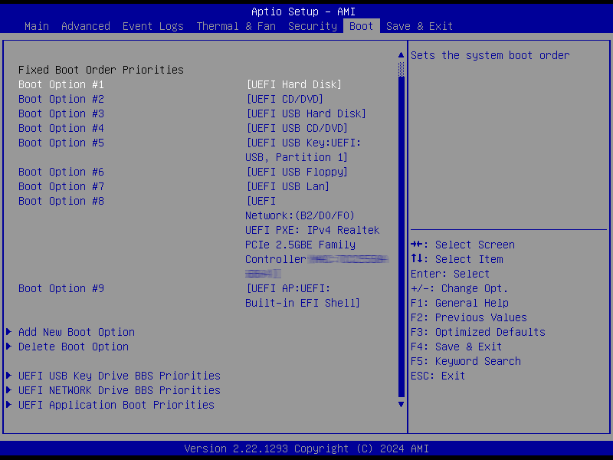
Task: Open the Save & Exit tab
Action: (x=419, y=26)
